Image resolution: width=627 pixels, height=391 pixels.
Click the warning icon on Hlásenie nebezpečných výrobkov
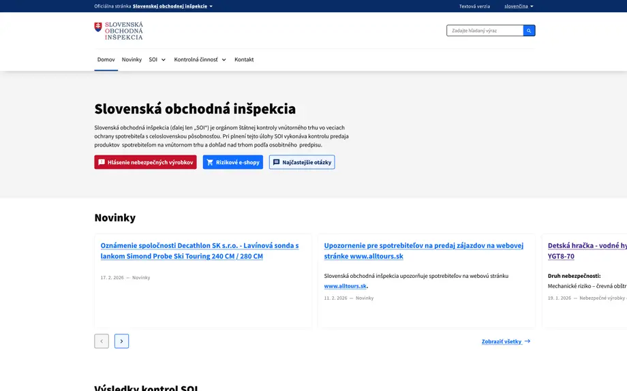click(102, 162)
